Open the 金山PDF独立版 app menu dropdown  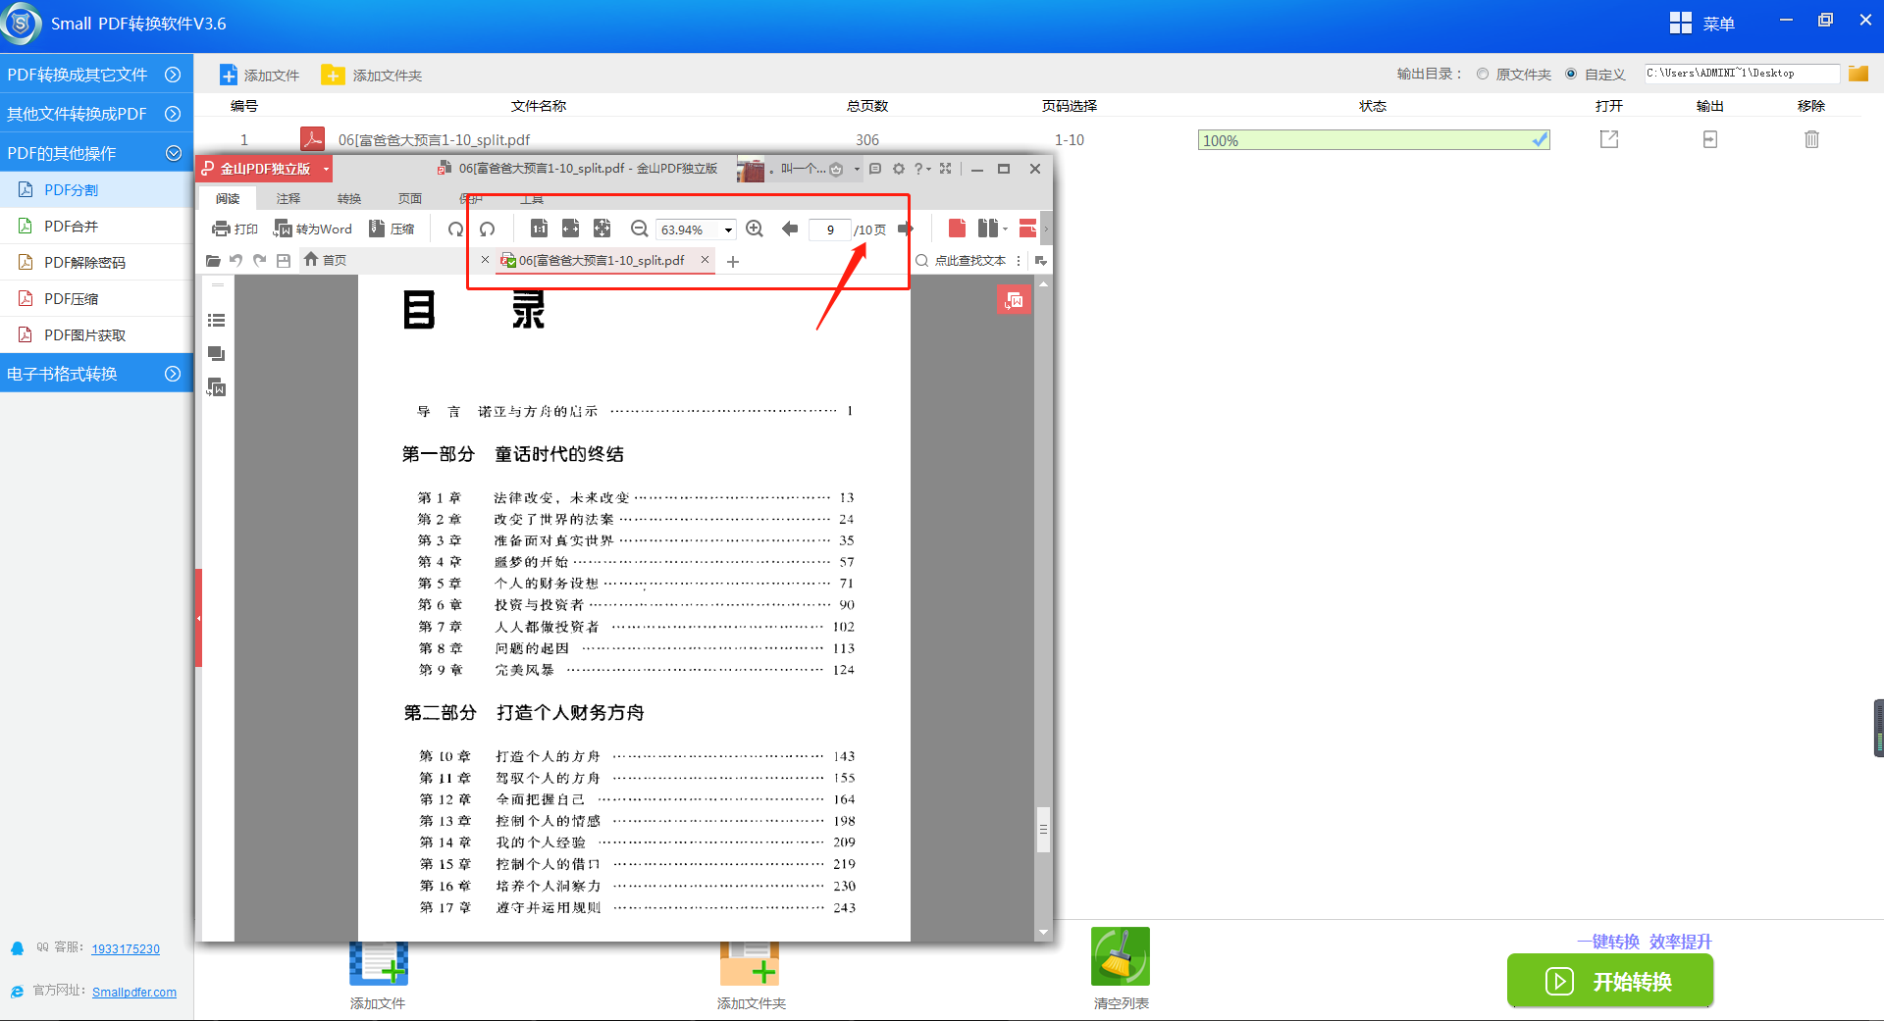click(326, 169)
